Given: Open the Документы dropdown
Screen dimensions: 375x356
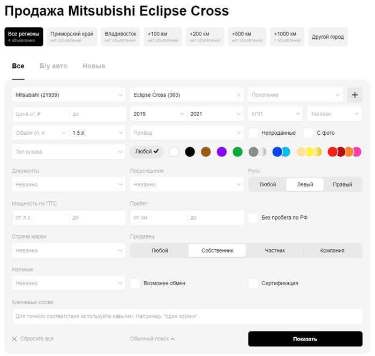Looking at the screenshot, I should tap(69, 184).
